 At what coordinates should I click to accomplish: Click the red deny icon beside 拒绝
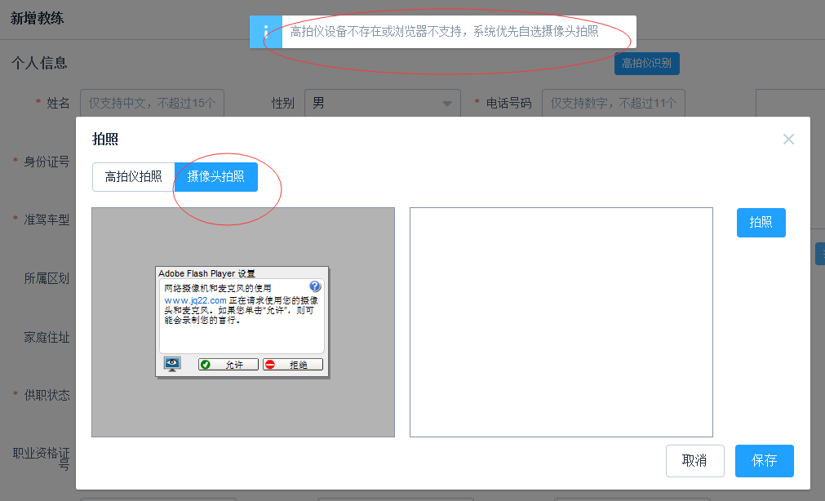click(271, 364)
